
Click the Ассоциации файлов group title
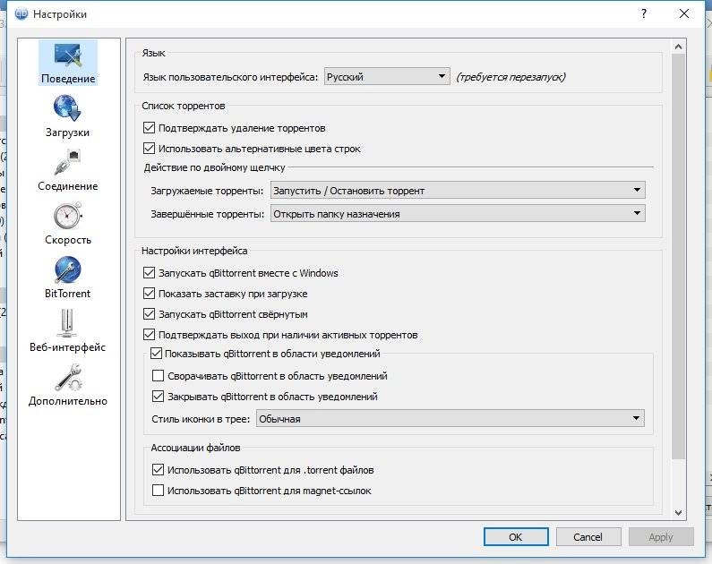(196, 448)
